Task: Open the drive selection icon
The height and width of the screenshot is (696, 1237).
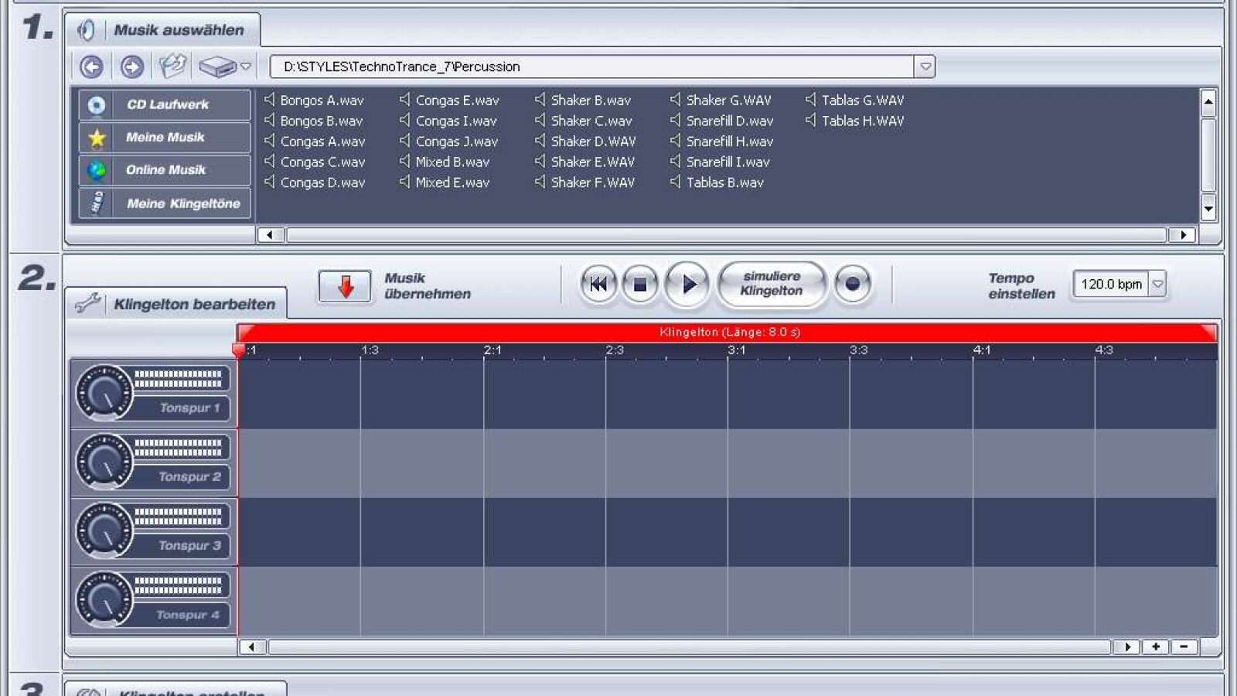Action: [217, 67]
